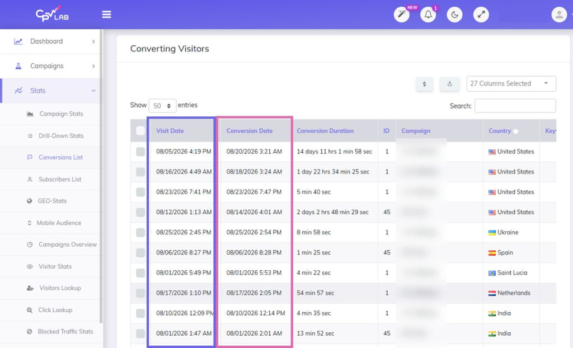Viewport: 573px width, 348px height.
Task: Sort by Conversion Date column header
Action: tap(250, 130)
